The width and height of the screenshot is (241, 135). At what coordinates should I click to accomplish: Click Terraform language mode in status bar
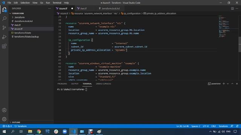tap(223, 126)
